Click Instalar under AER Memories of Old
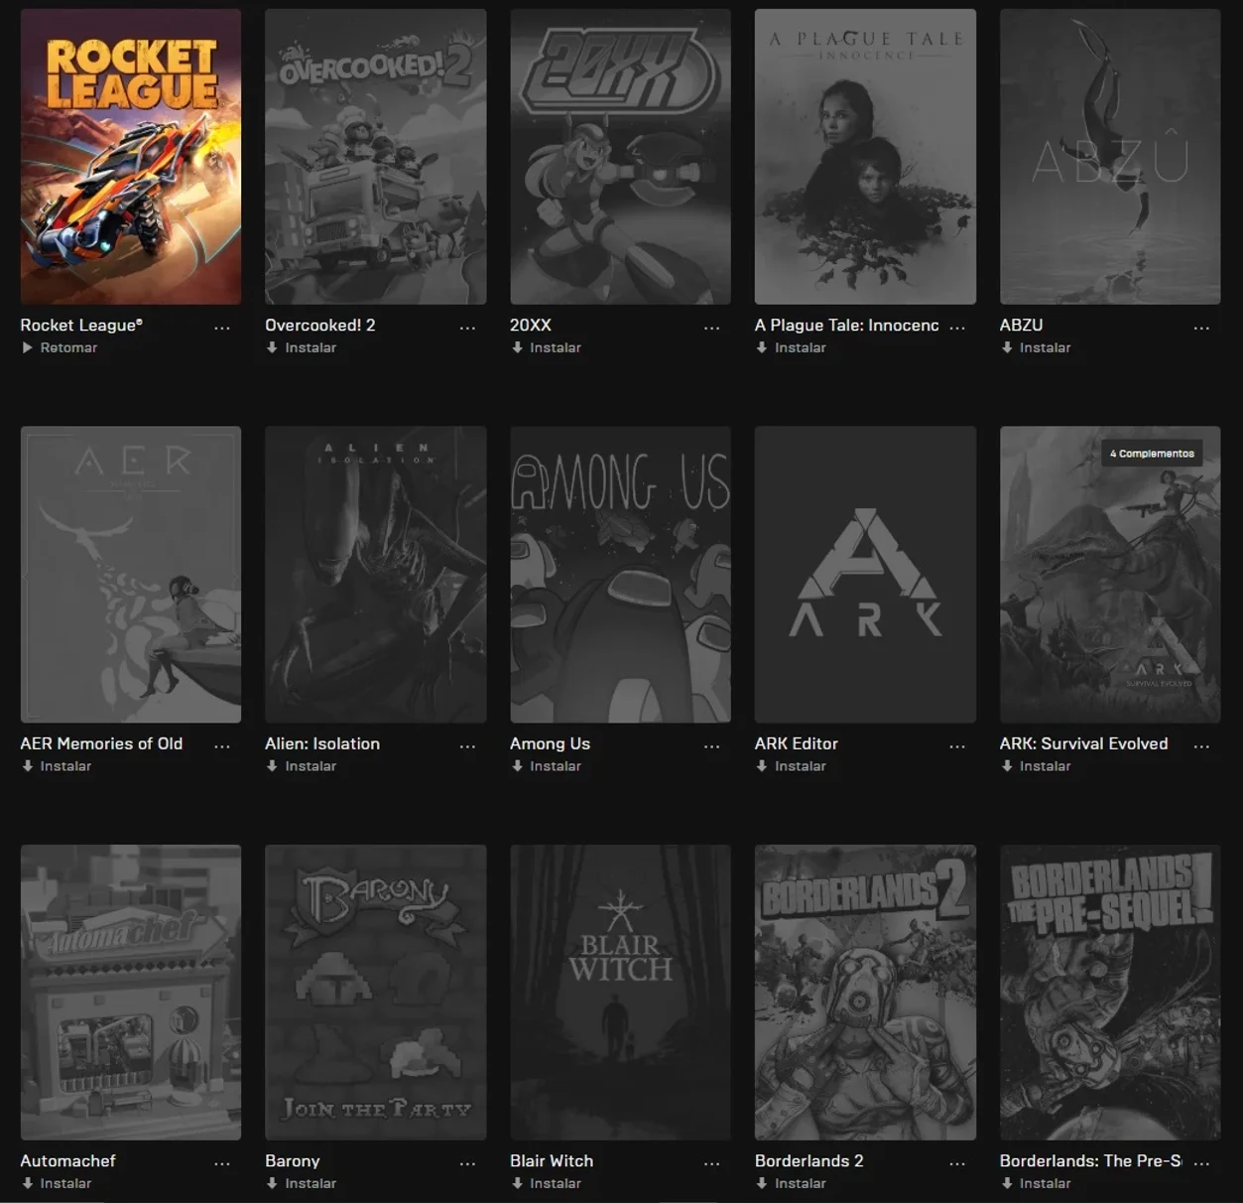Viewport: 1243px width, 1203px height. 57,766
